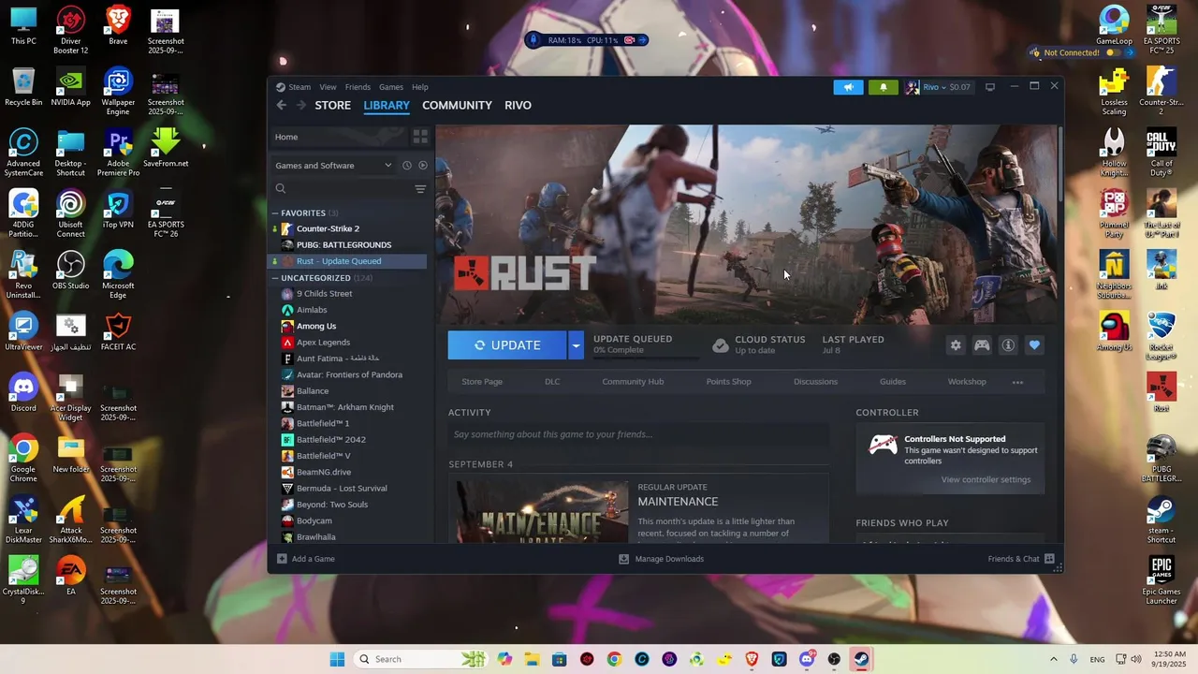The image size is (1198, 674).
Task: Open Friends & Chat icon
Action: [x=1049, y=559]
